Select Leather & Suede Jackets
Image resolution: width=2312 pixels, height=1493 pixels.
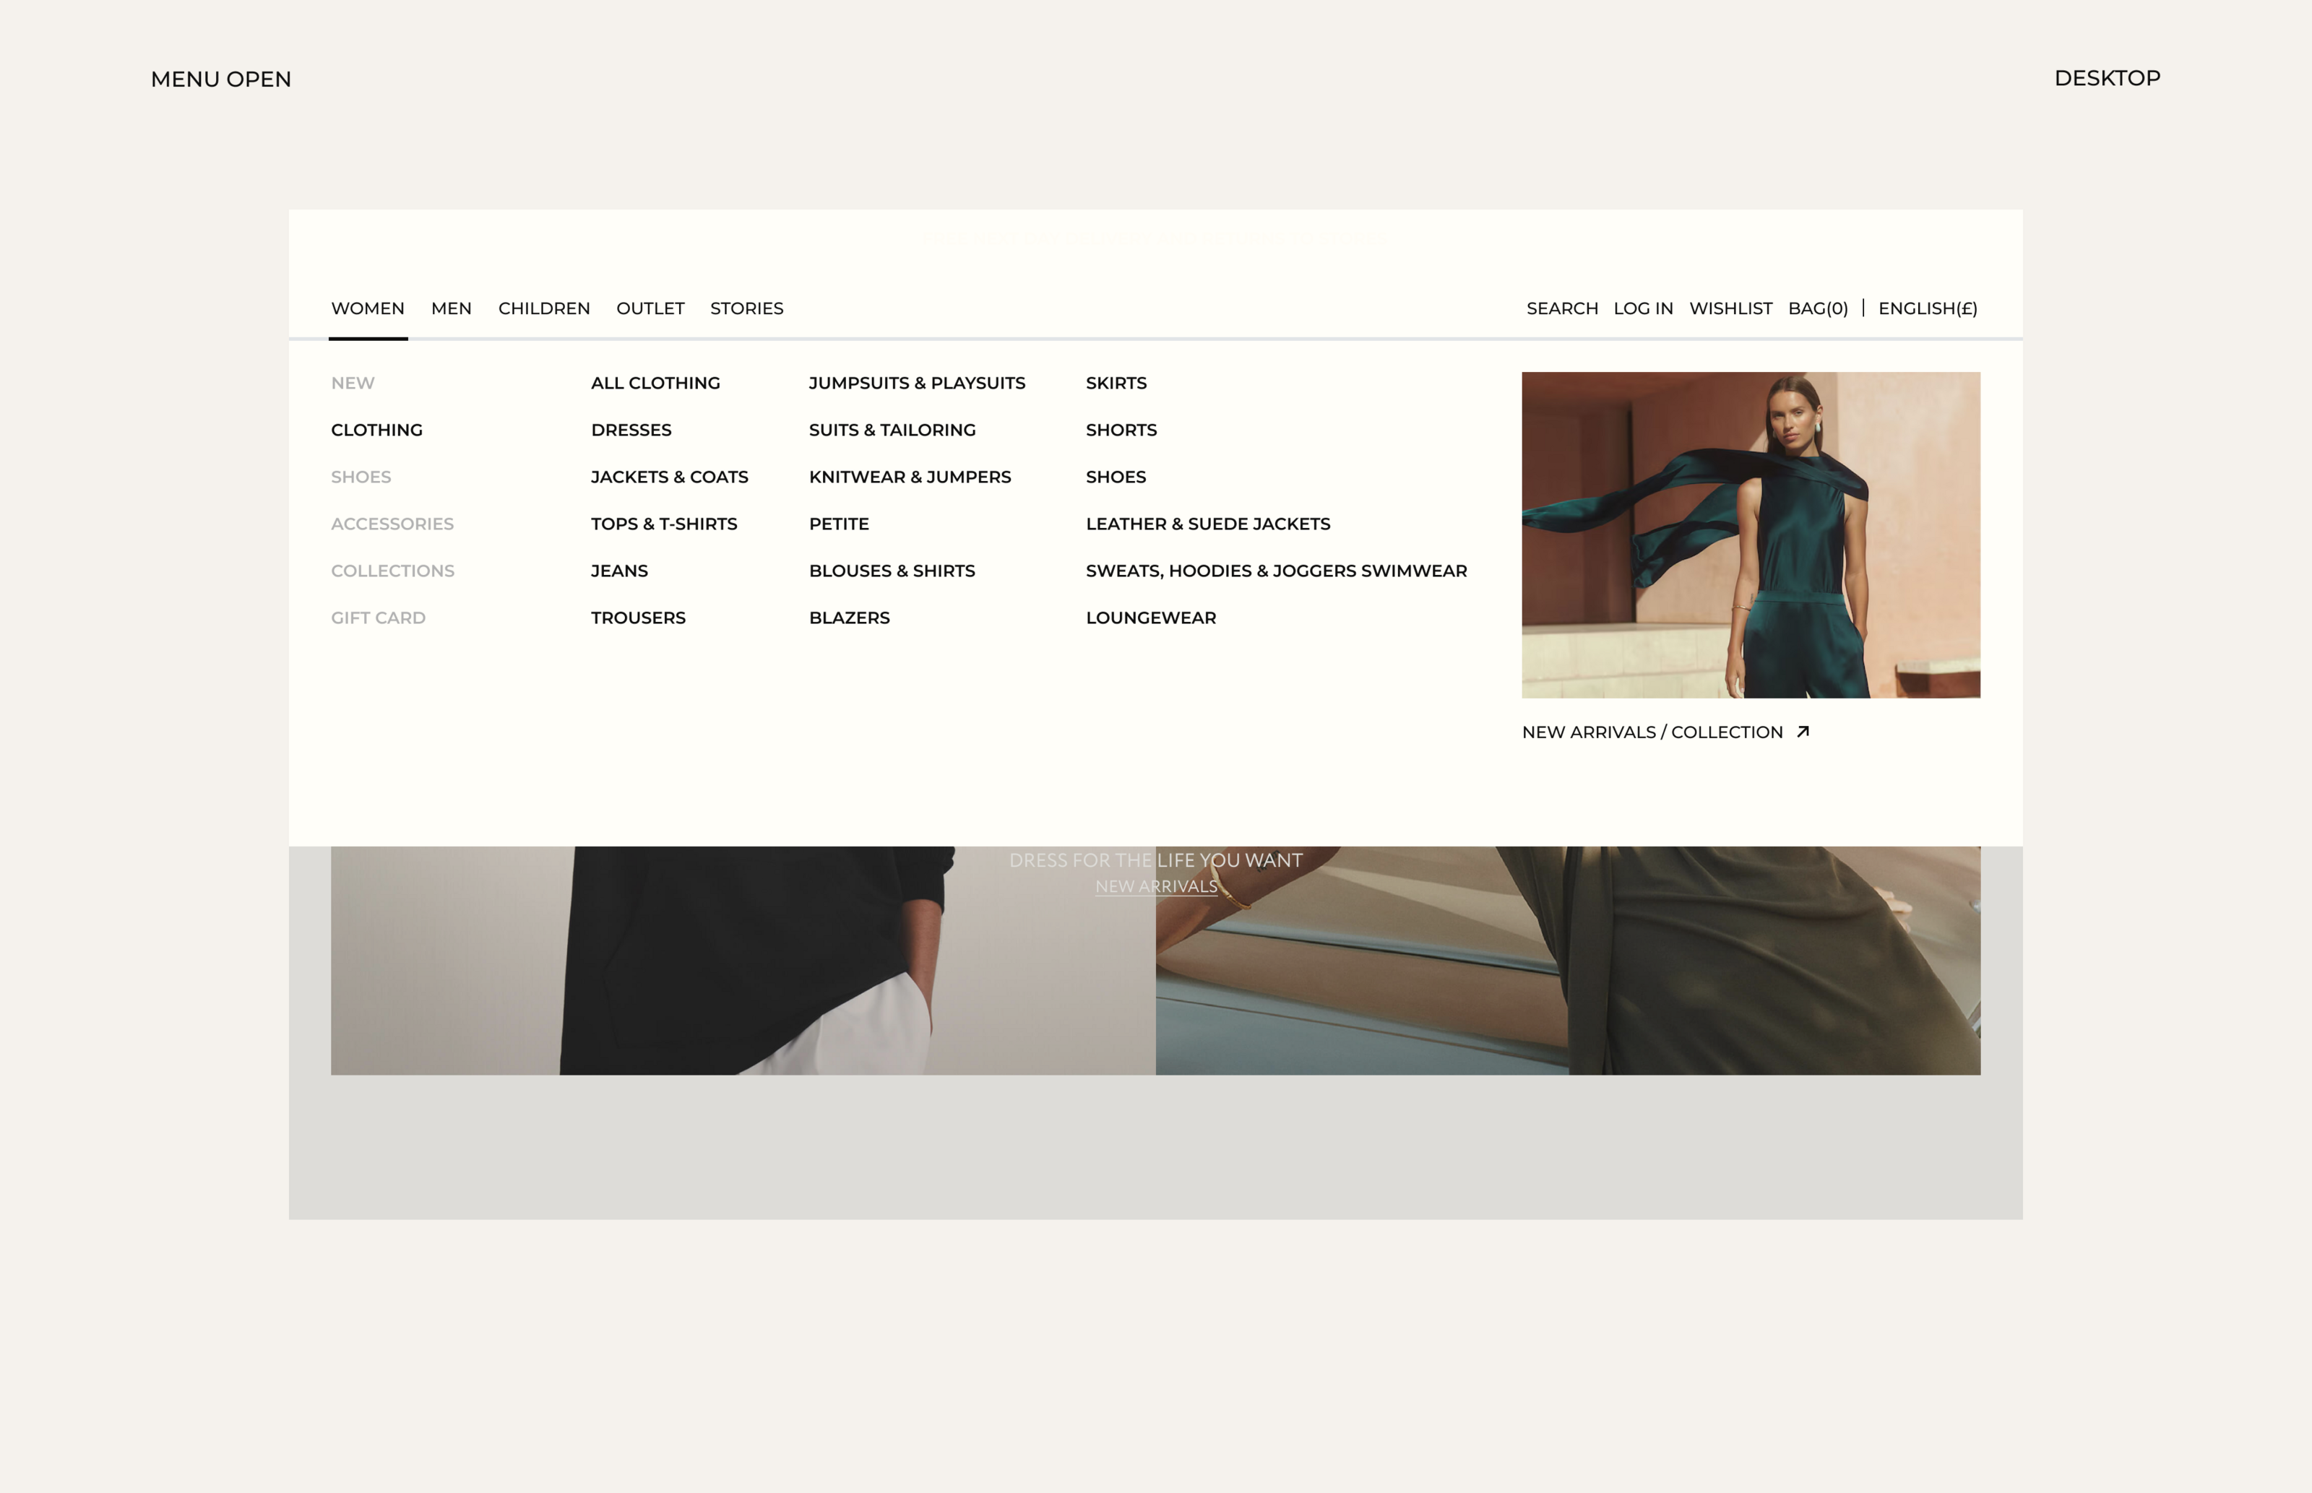coord(1207,524)
